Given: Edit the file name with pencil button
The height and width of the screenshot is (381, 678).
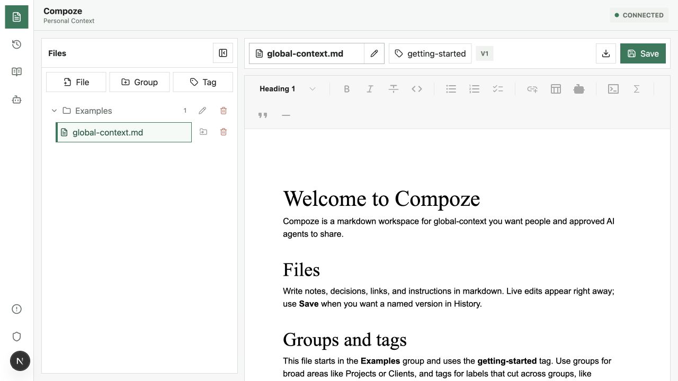Looking at the screenshot, I should (x=374, y=53).
